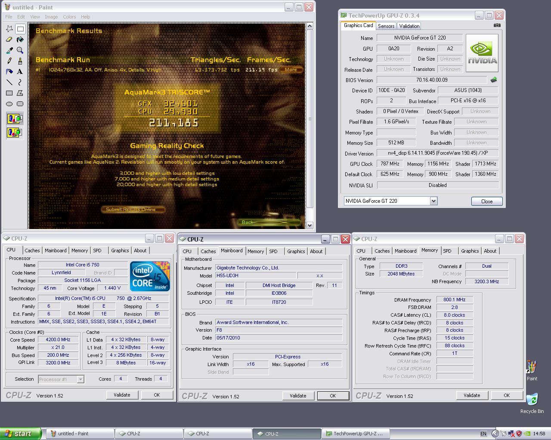Click Validate in the right CPU-Z window
Viewport: 551px width, 440px height.
click(x=472, y=395)
